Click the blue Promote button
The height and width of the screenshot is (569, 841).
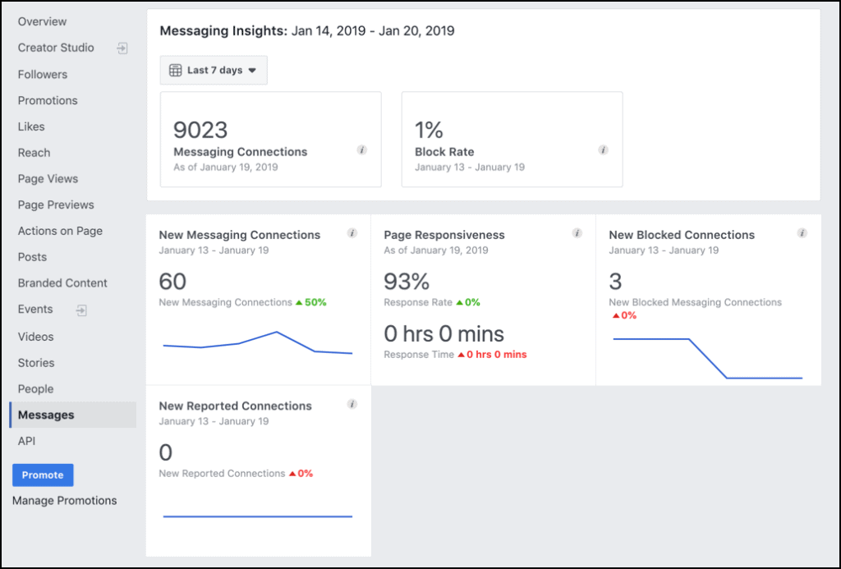point(43,475)
